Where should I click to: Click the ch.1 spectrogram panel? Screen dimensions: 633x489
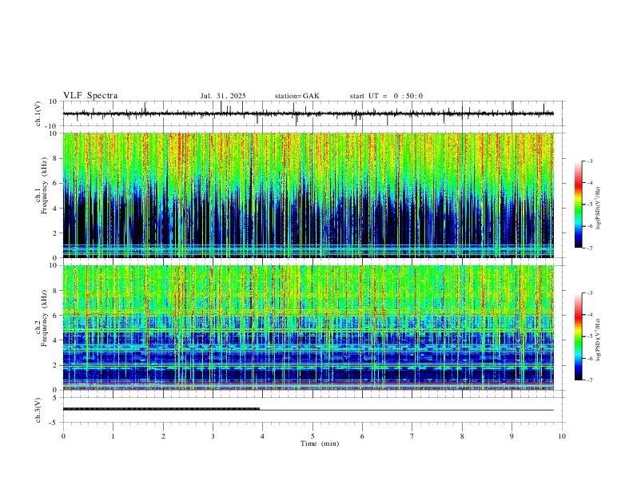[x=308, y=195]
